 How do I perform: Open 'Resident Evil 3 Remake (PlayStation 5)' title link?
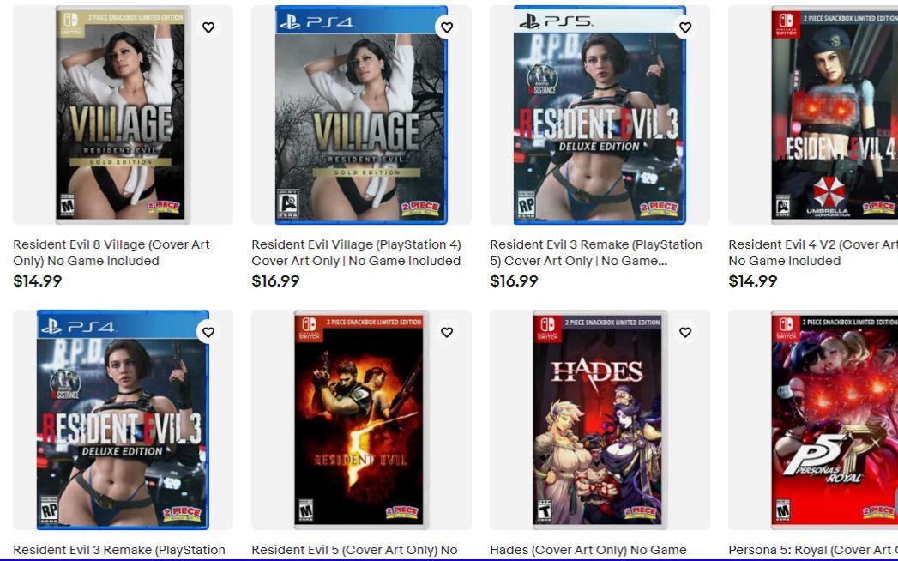click(596, 253)
